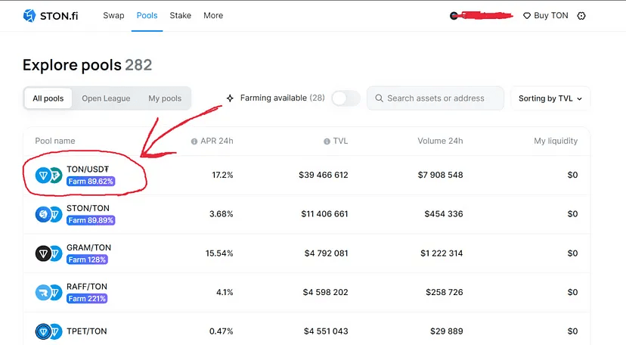
Task: Open the STON/TON pool name
Action: tap(88, 209)
